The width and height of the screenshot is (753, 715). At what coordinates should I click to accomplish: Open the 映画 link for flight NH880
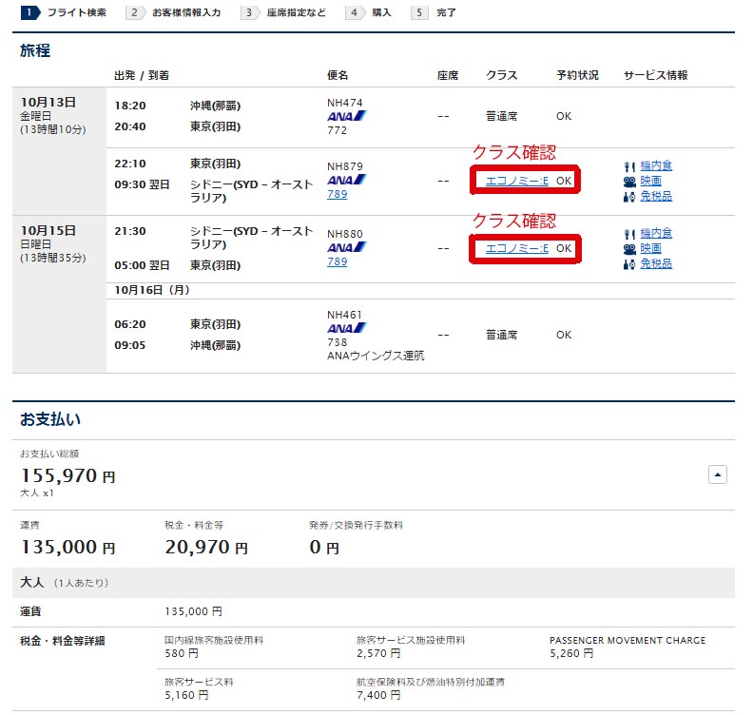point(651,248)
